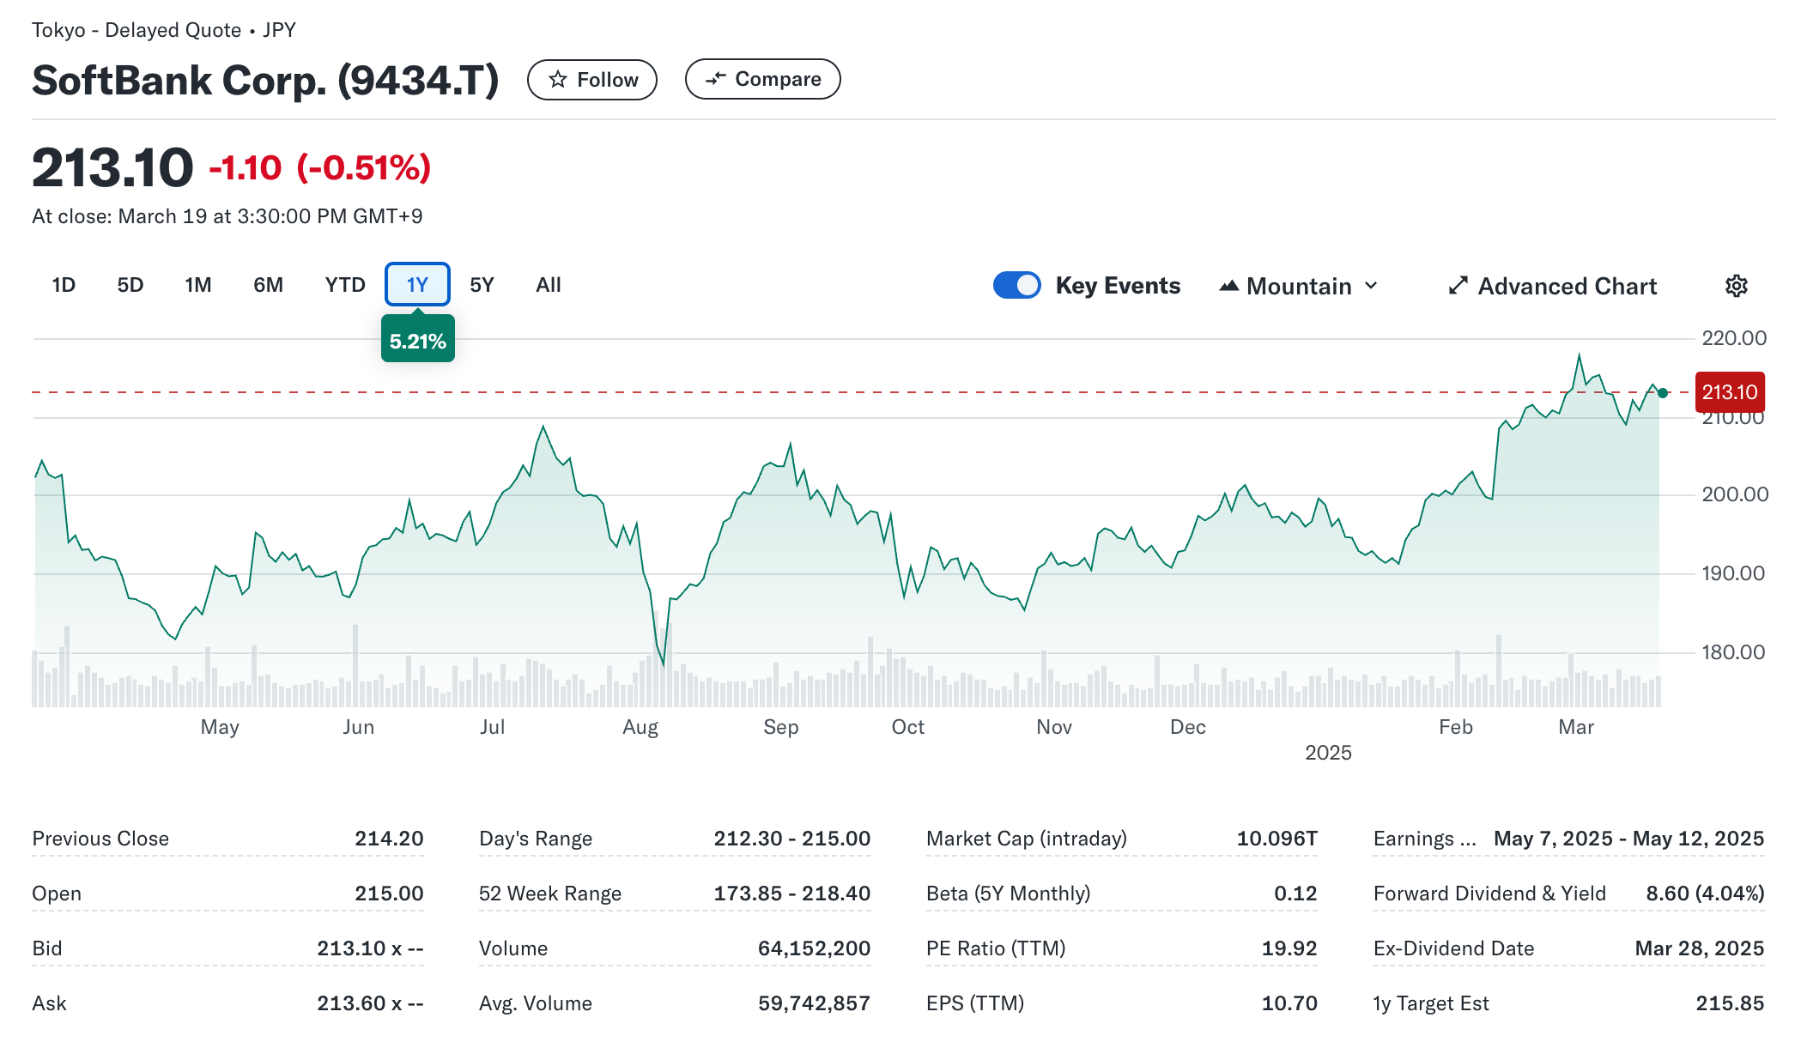Click the Earnings date label
The height and width of the screenshot is (1042, 1801).
tap(1423, 839)
